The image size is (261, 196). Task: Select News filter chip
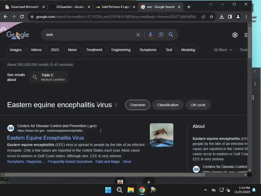72,50
